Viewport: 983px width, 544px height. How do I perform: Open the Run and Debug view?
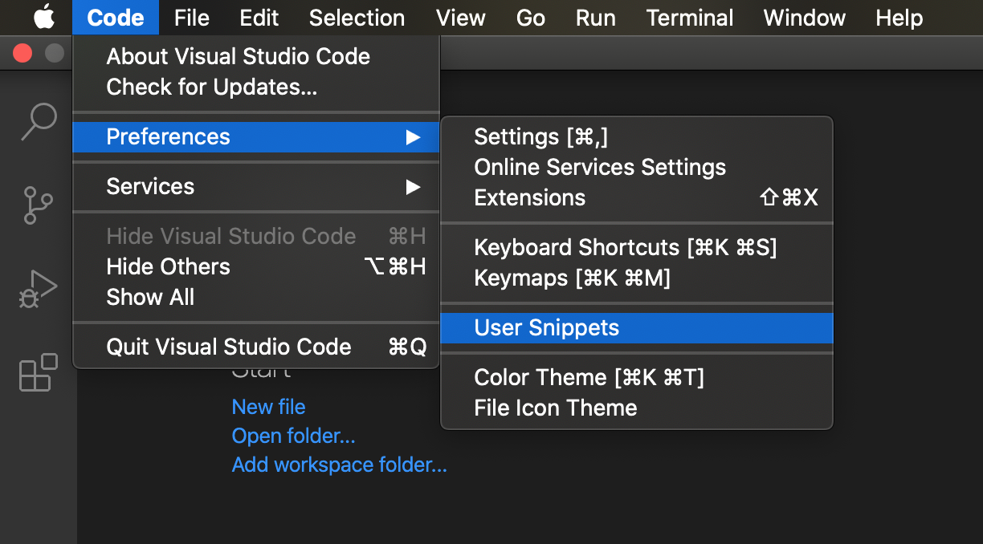tap(39, 289)
